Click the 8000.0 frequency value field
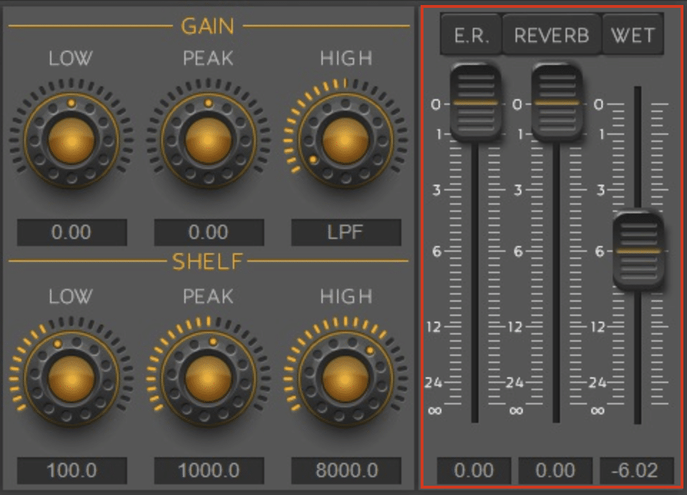This screenshot has width=687, height=495. [346, 471]
